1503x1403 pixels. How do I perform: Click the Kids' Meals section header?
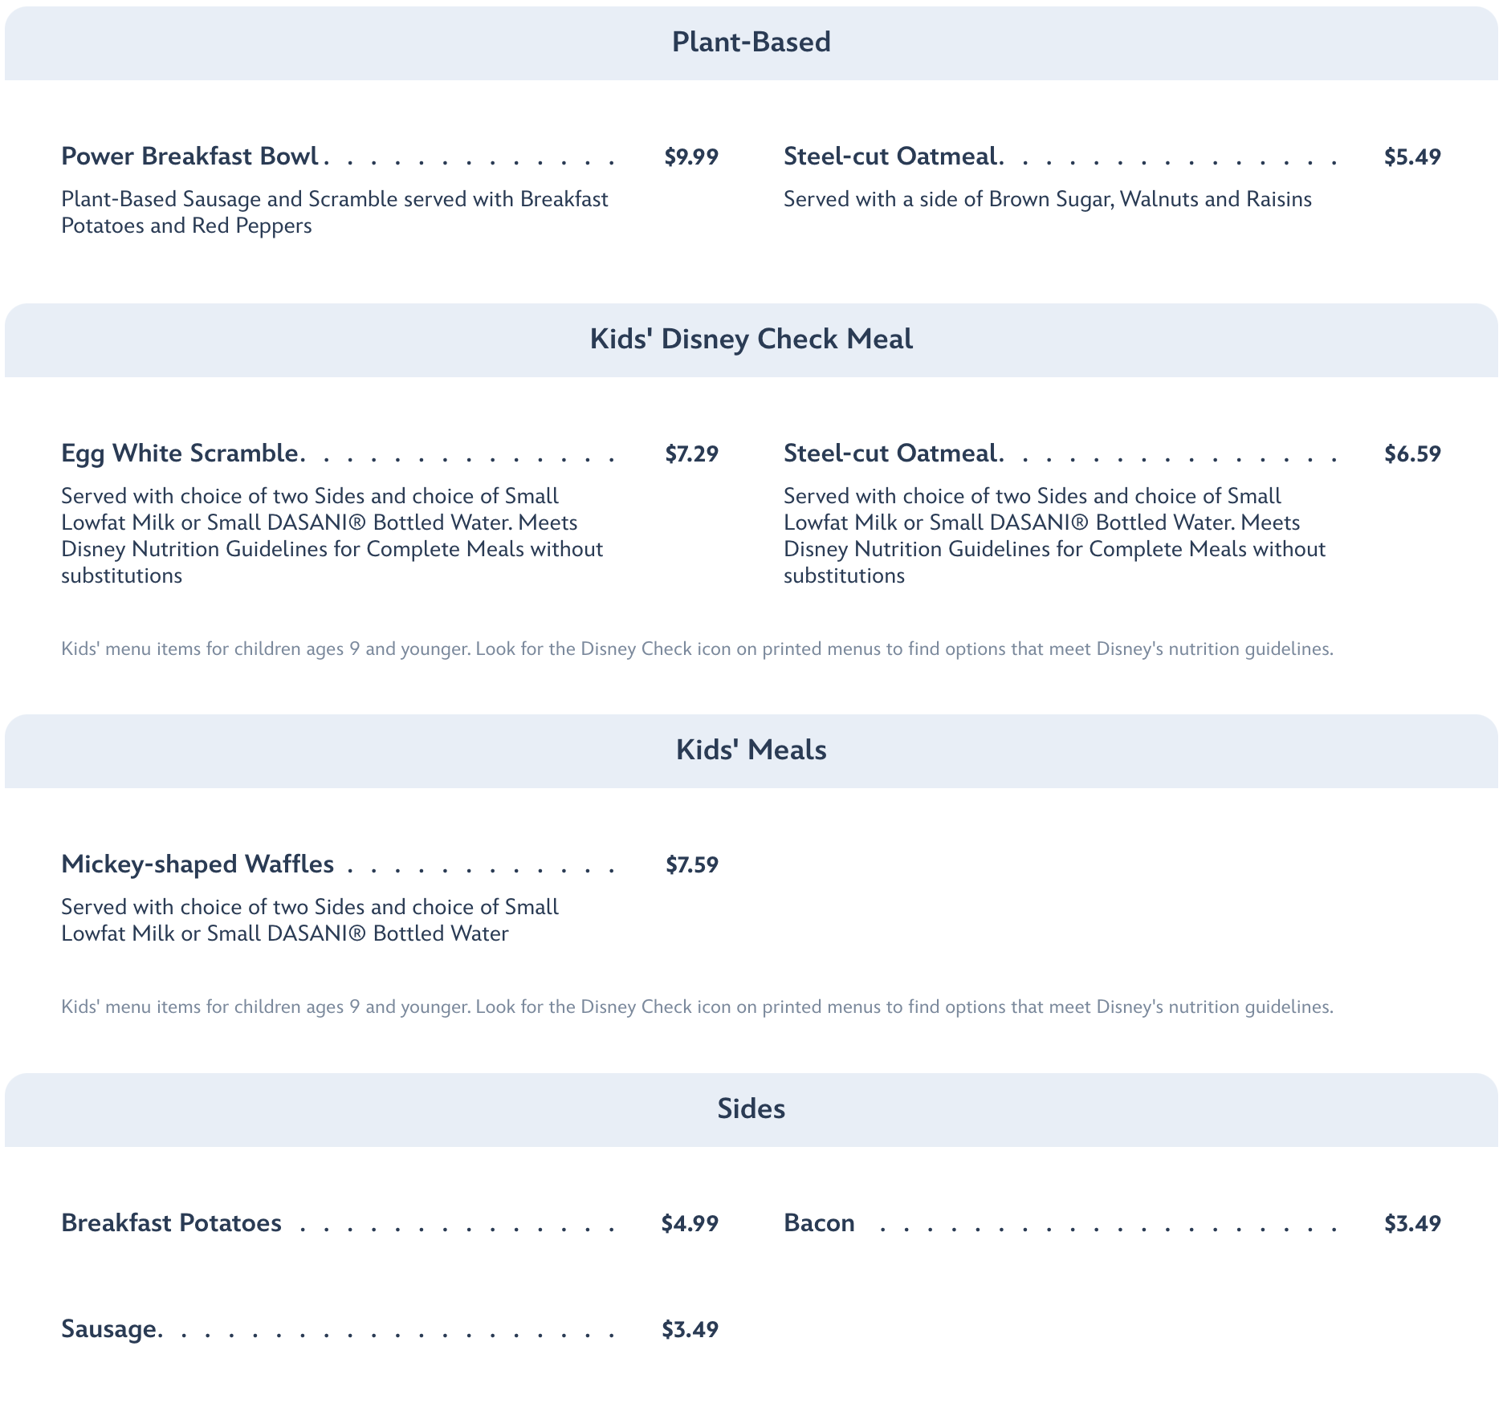(x=751, y=750)
